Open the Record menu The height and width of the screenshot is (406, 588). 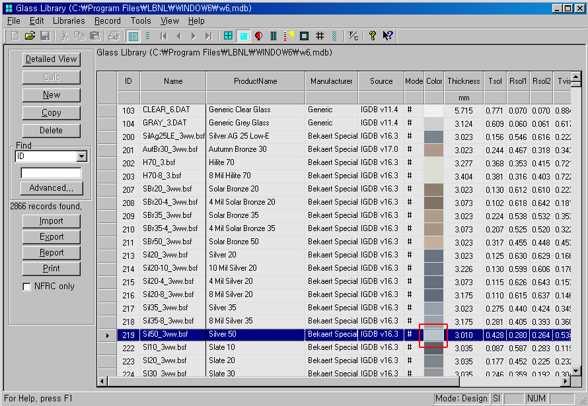(108, 20)
